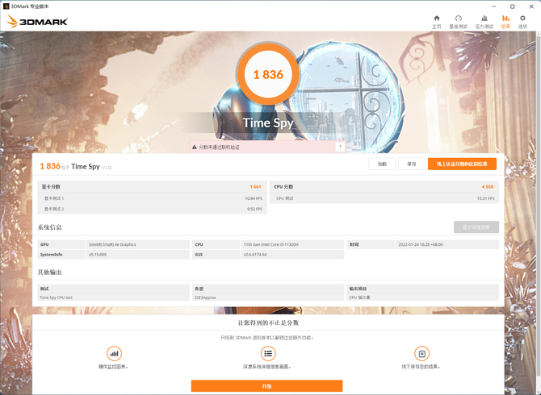Click the 9.52 FPS value
Image resolution: width=541 pixels, height=395 pixels.
point(254,209)
